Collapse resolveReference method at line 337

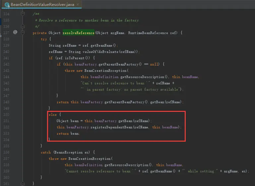click(23, 33)
